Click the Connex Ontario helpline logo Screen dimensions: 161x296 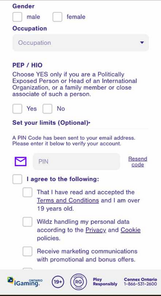tap(140, 282)
